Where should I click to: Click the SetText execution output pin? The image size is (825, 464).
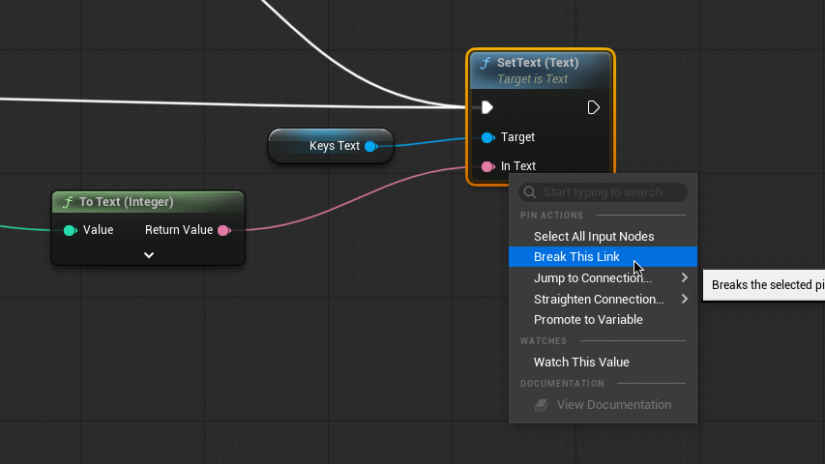pyautogui.click(x=594, y=107)
